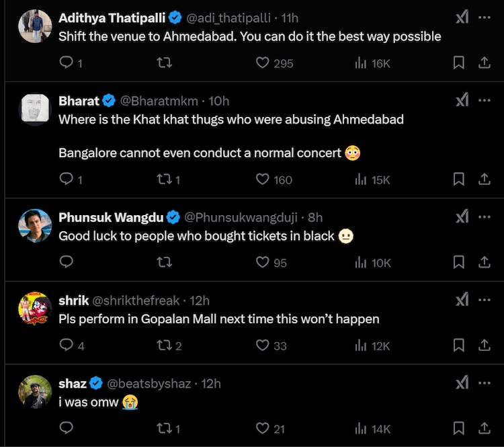
Task: Open more options on Adithya's tweet
Action: [485, 17]
